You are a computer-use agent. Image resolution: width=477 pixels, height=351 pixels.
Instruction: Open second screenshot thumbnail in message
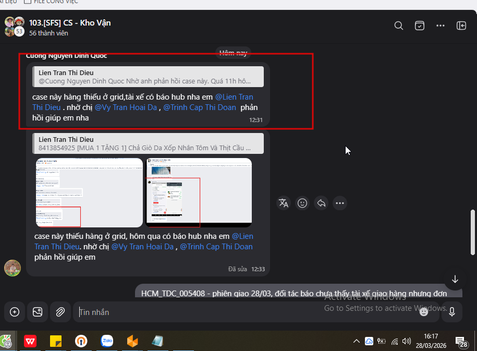[199, 192]
